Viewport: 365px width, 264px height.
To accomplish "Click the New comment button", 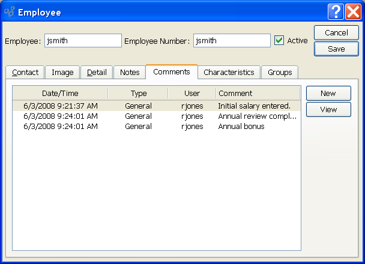I will point(328,93).
